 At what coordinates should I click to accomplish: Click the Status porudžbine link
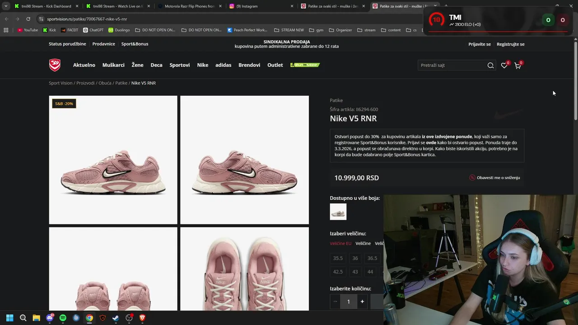(67, 44)
